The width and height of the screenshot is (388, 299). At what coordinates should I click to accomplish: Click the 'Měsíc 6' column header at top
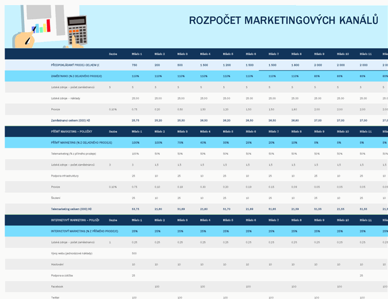coord(251,54)
